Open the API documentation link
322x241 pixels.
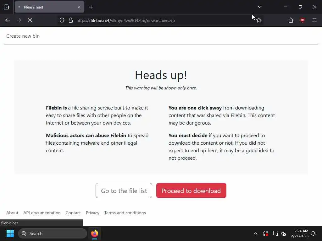point(42,213)
